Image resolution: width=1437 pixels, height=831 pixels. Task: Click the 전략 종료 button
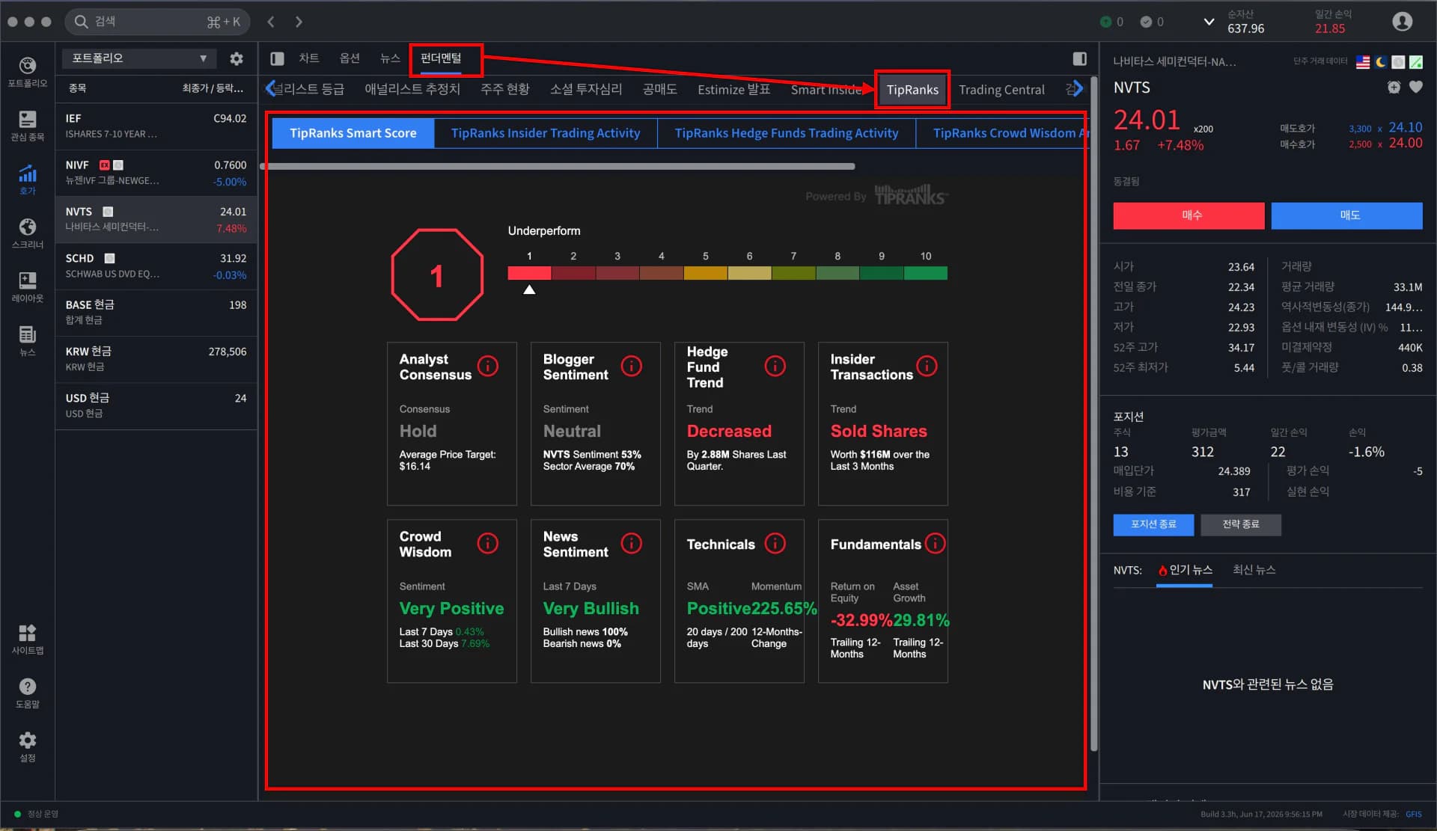click(x=1241, y=524)
